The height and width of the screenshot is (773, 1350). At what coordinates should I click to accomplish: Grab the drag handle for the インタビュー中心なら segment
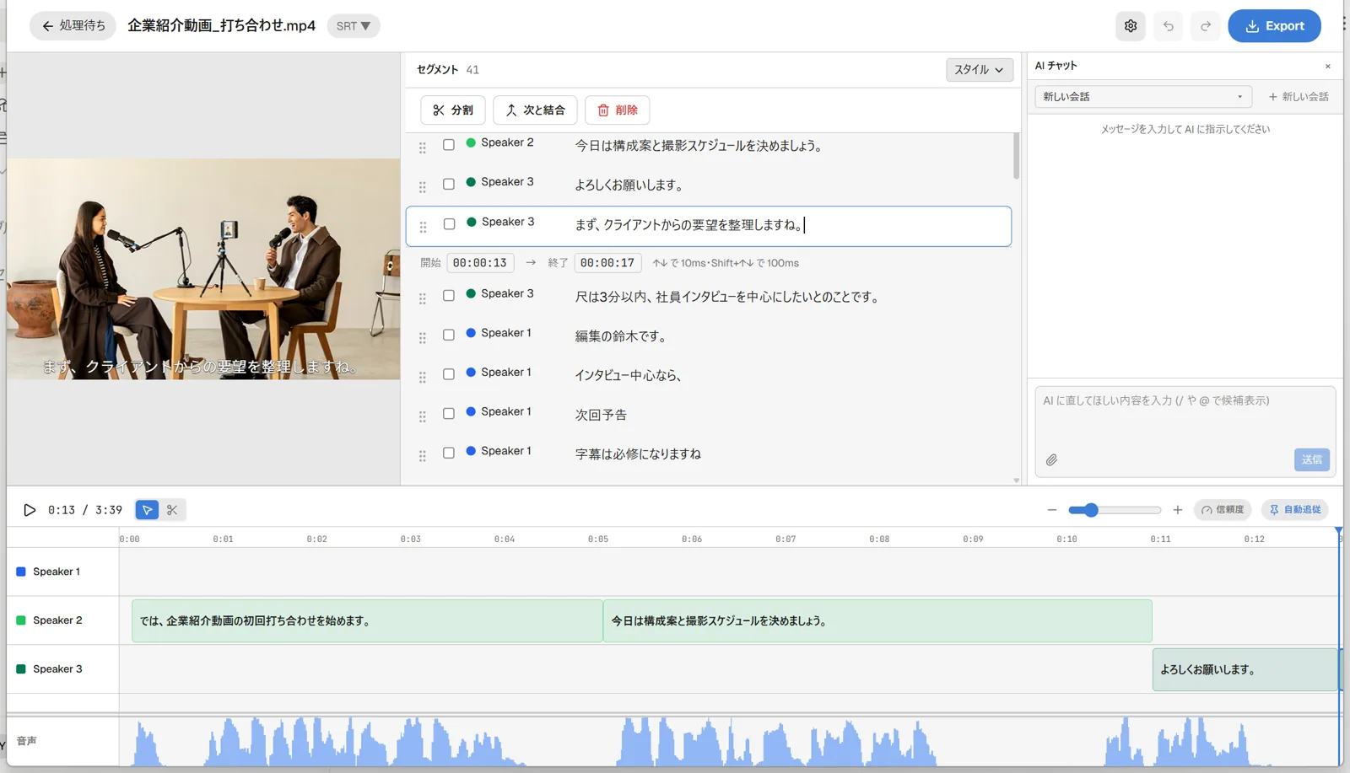423,378
